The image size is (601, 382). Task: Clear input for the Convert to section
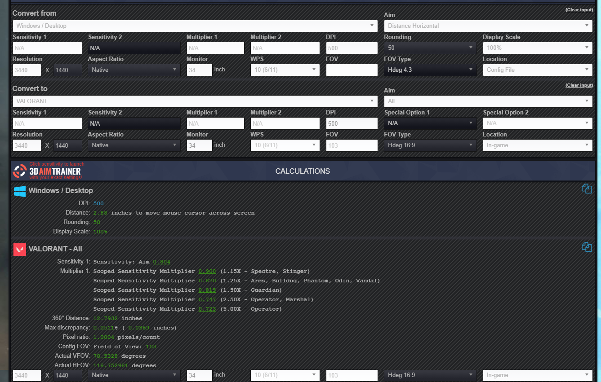(579, 85)
